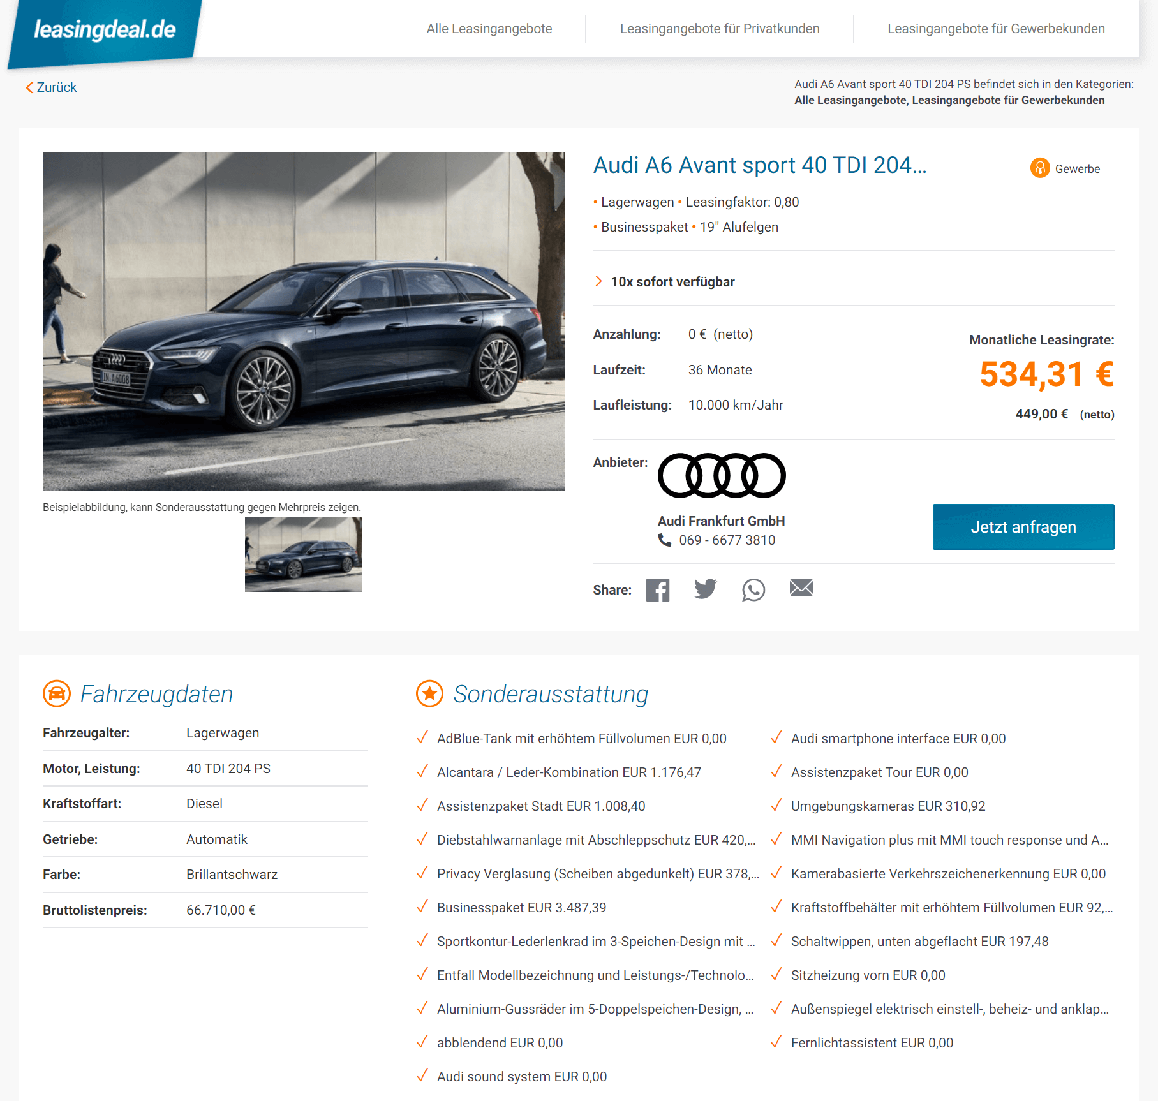Click the Fahrzeugdaten car icon
The image size is (1158, 1101).
(57, 693)
